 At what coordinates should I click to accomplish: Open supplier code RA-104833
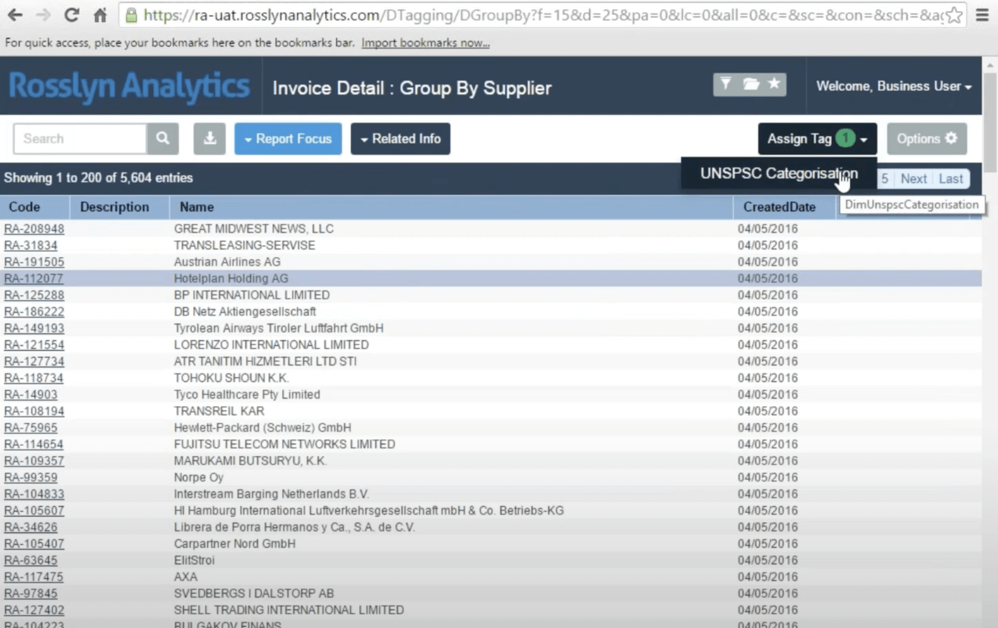[34, 494]
